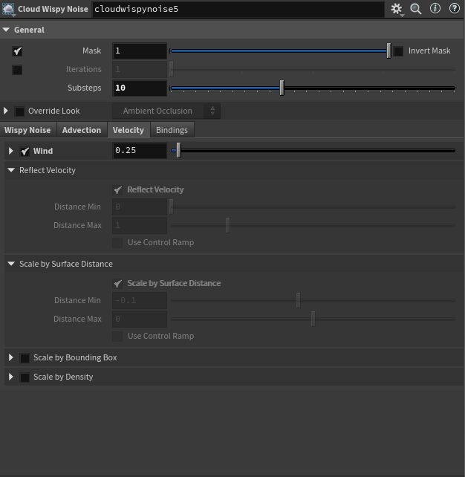Viewport: 465px width, 477px height.
Task: Click the Cloud Wispy Noise node icon
Action: (x=8, y=9)
